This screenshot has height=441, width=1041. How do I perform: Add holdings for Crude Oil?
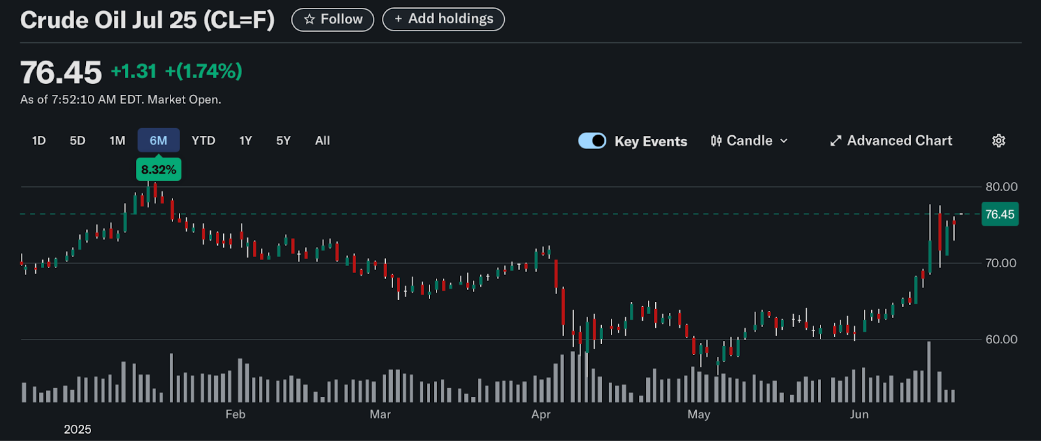coord(444,19)
